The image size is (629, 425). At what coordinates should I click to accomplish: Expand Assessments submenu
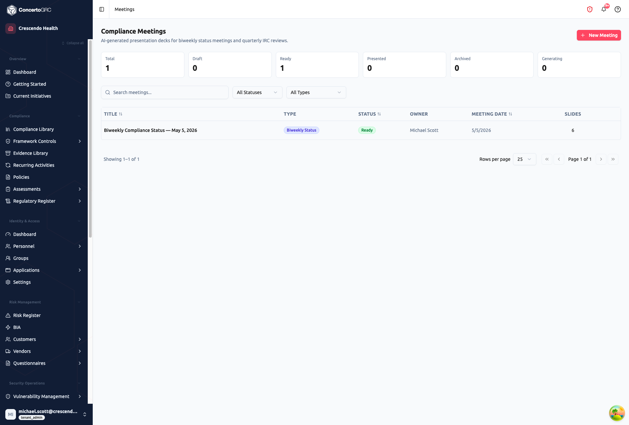pos(80,189)
